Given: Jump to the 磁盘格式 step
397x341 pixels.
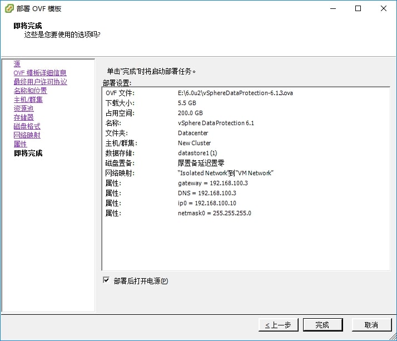Looking at the screenshot, I should click(27, 126).
